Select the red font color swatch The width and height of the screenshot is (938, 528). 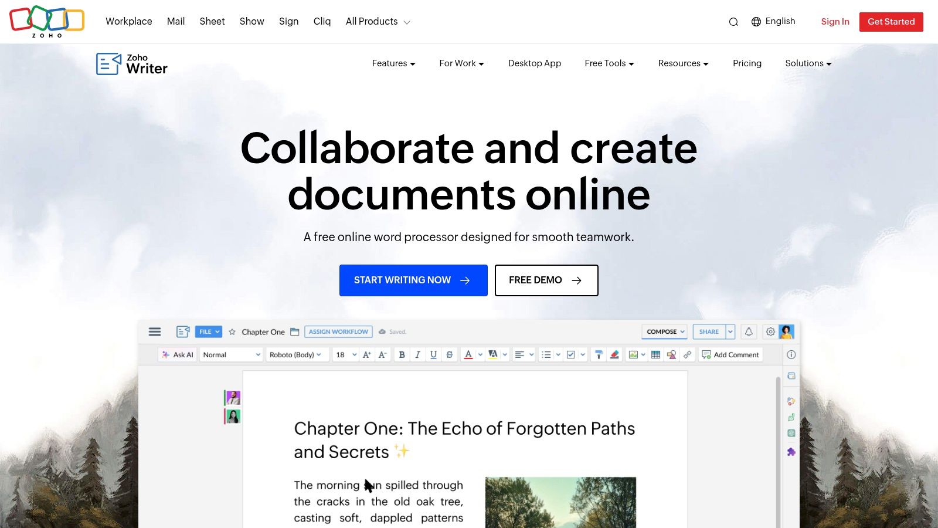point(468,354)
